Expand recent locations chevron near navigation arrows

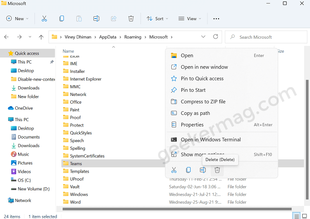pyautogui.click(x=30, y=37)
